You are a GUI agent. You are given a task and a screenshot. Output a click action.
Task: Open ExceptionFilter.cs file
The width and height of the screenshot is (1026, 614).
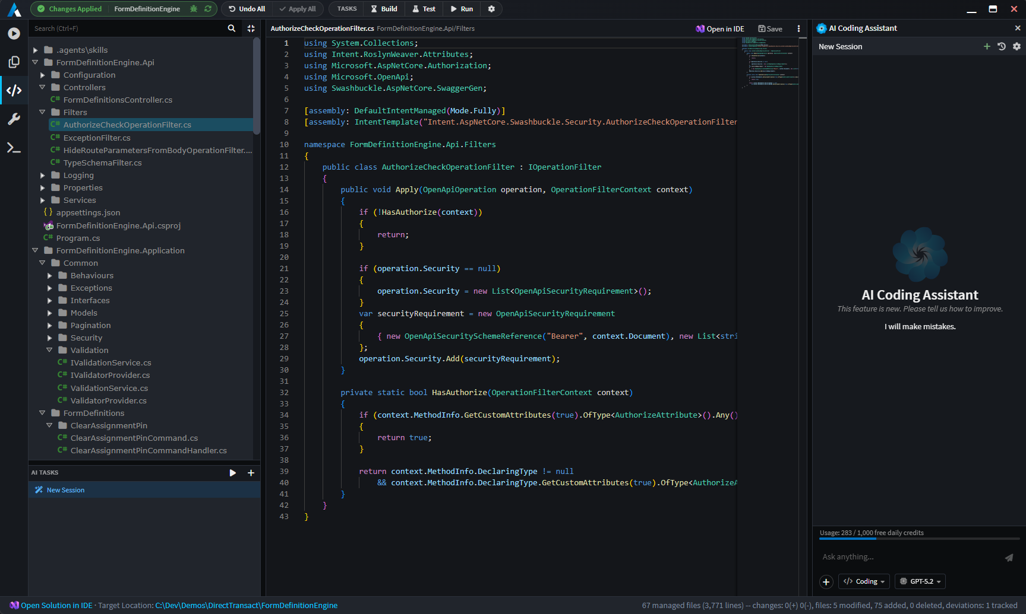[97, 138]
